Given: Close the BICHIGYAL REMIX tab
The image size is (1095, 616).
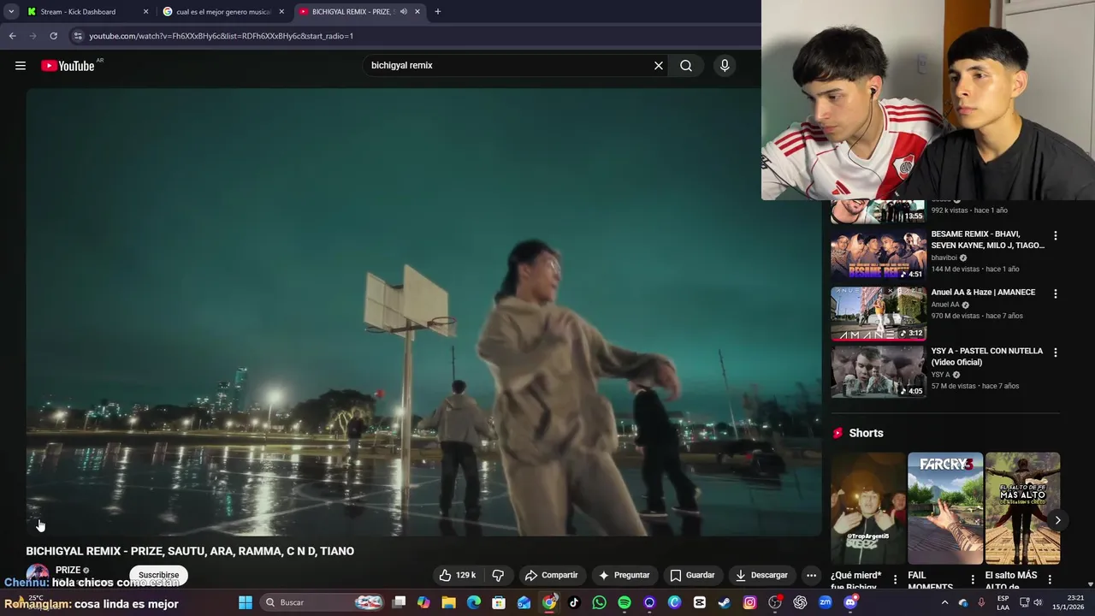Looking at the screenshot, I should tap(417, 12).
